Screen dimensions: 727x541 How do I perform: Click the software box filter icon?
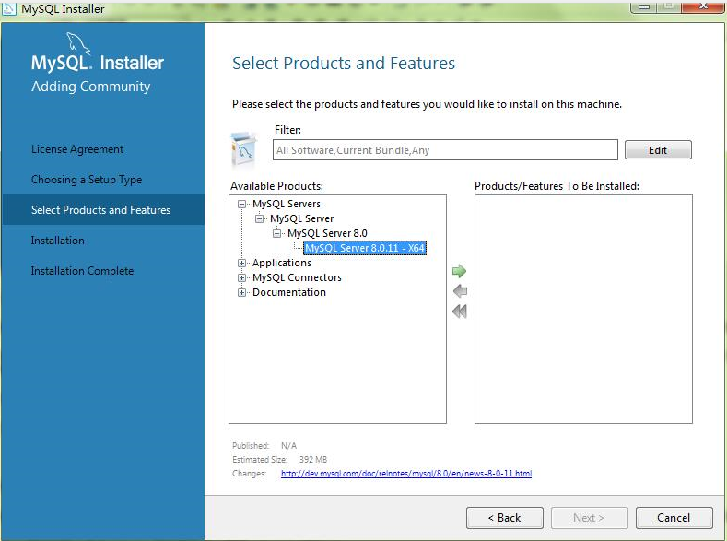244,148
